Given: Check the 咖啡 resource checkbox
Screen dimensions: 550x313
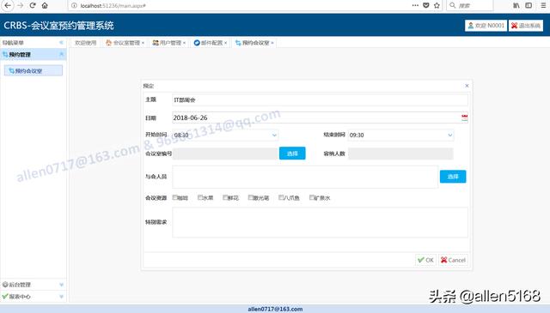Looking at the screenshot, I should click(x=174, y=197).
